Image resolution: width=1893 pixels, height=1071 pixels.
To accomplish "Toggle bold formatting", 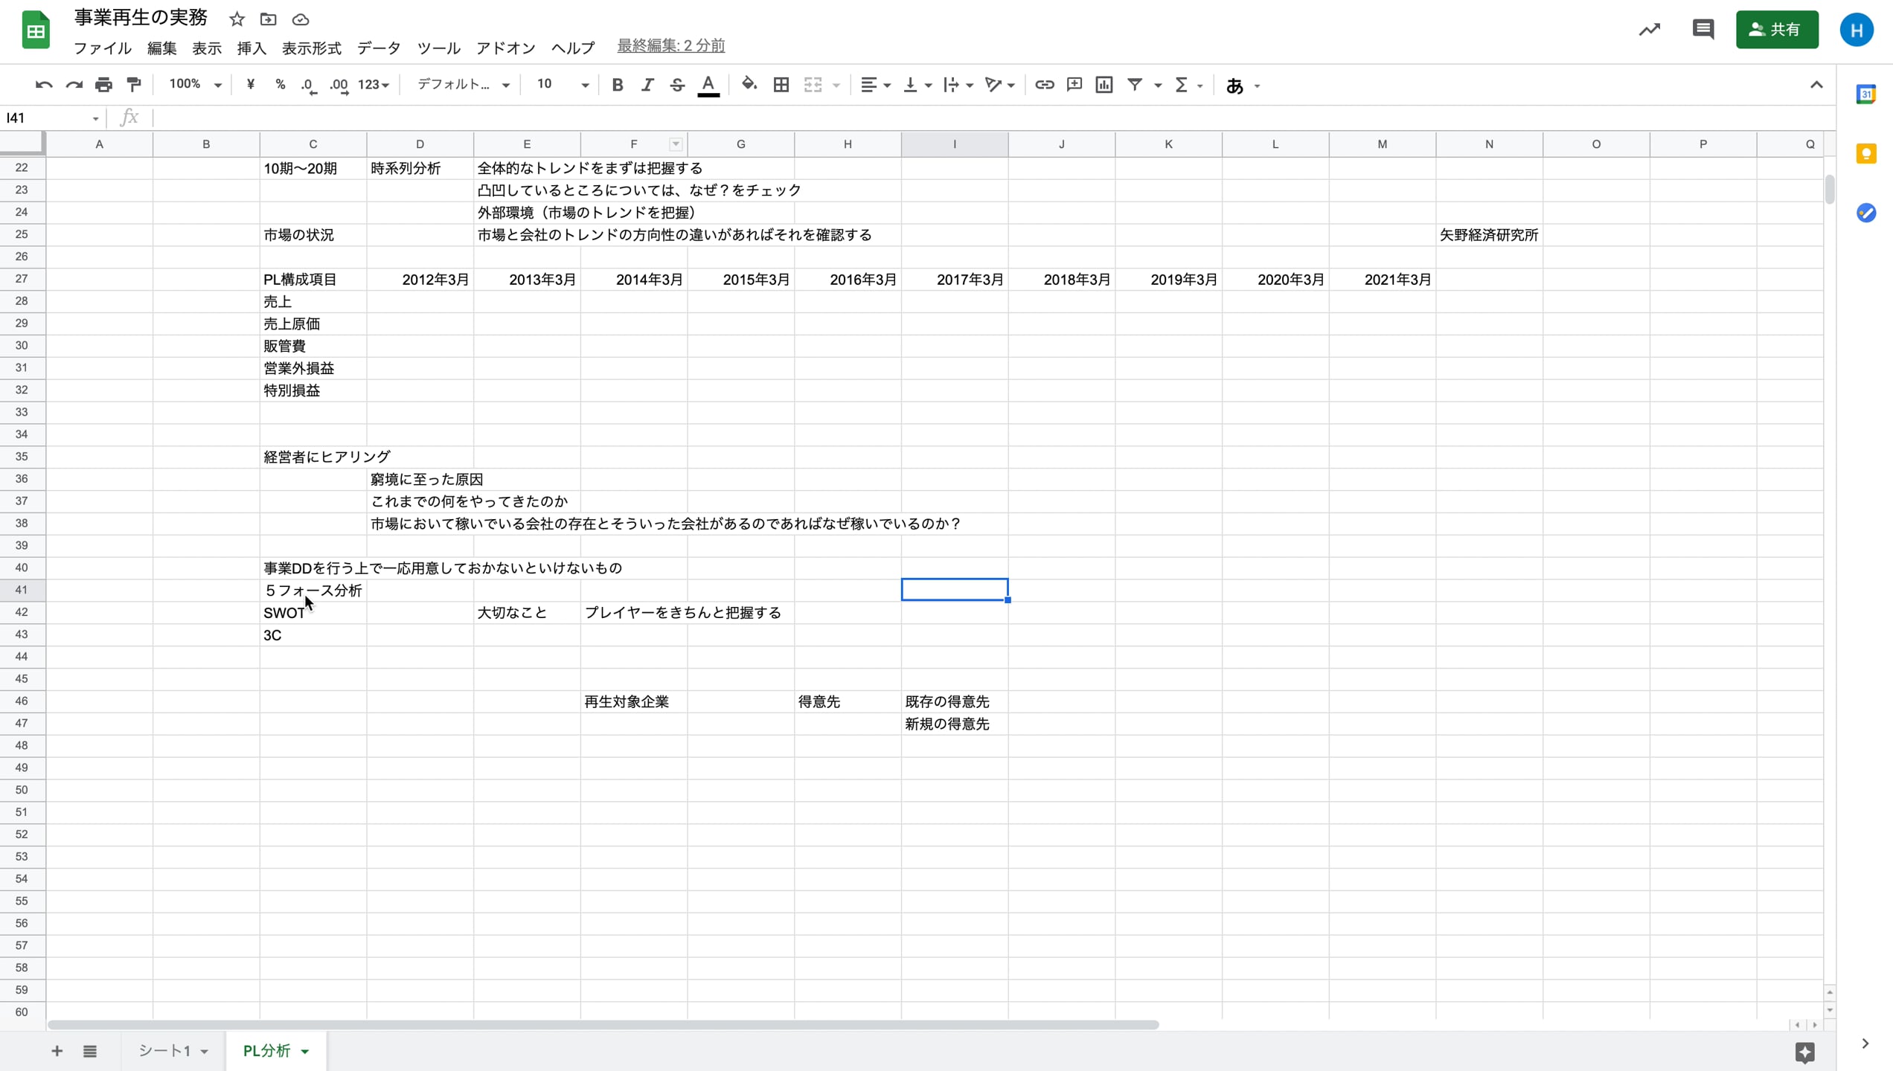I will click(x=617, y=85).
